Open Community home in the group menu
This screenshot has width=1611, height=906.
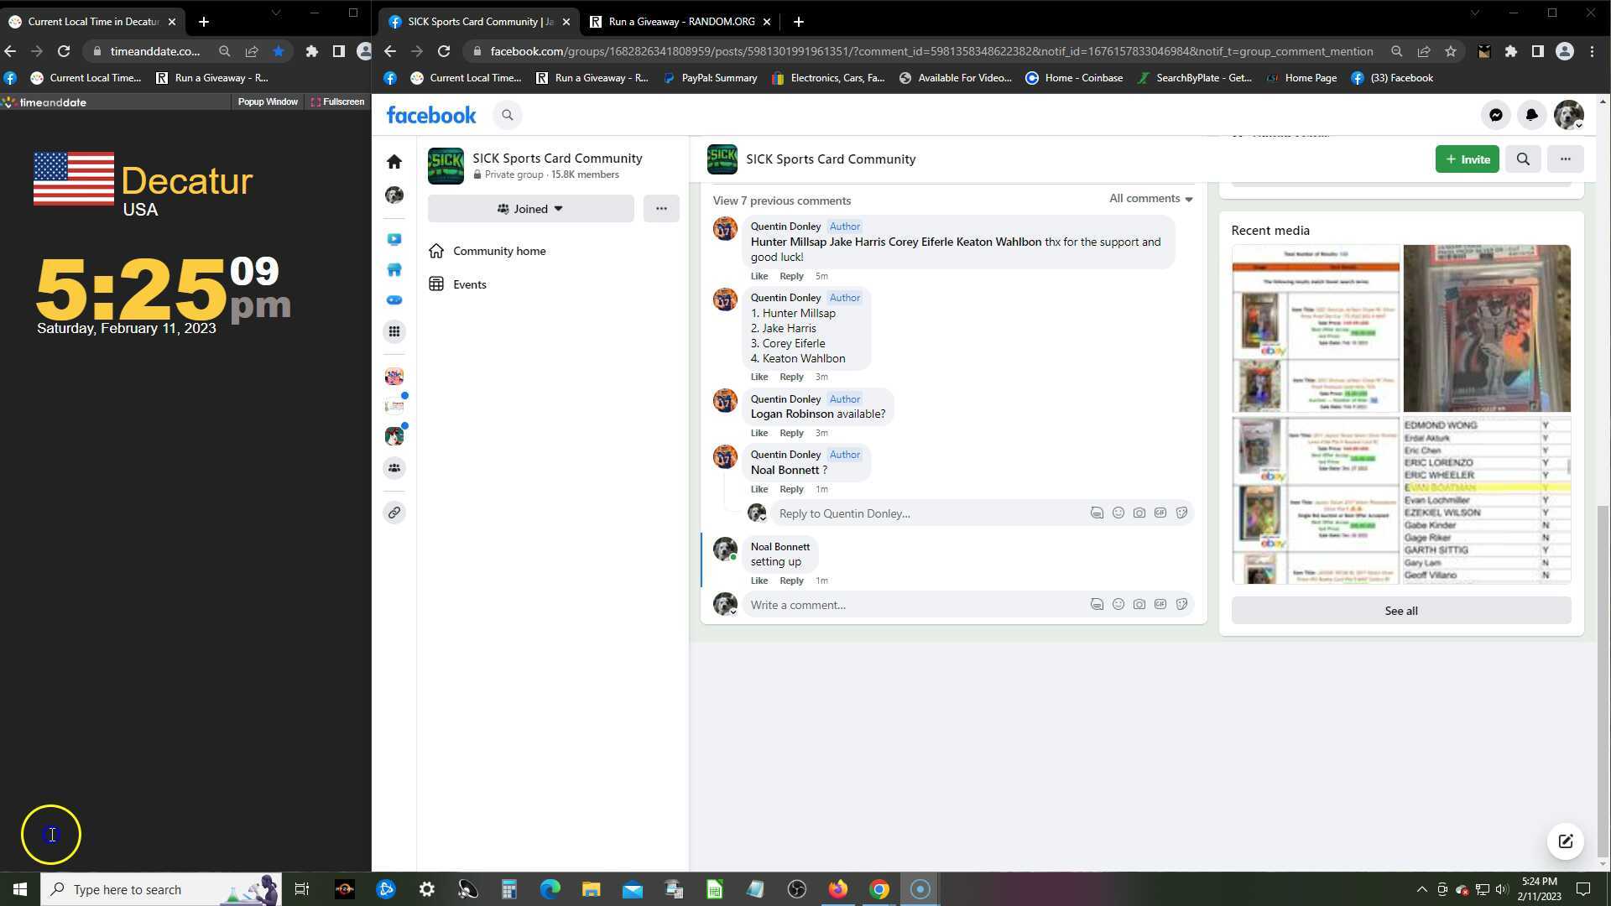pyautogui.click(x=499, y=251)
